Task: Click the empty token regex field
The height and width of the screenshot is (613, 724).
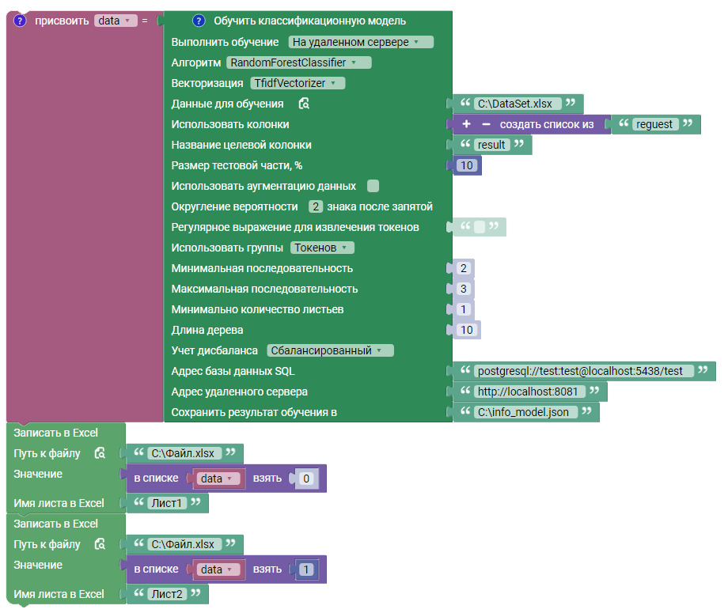Action: click(x=480, y=227)
